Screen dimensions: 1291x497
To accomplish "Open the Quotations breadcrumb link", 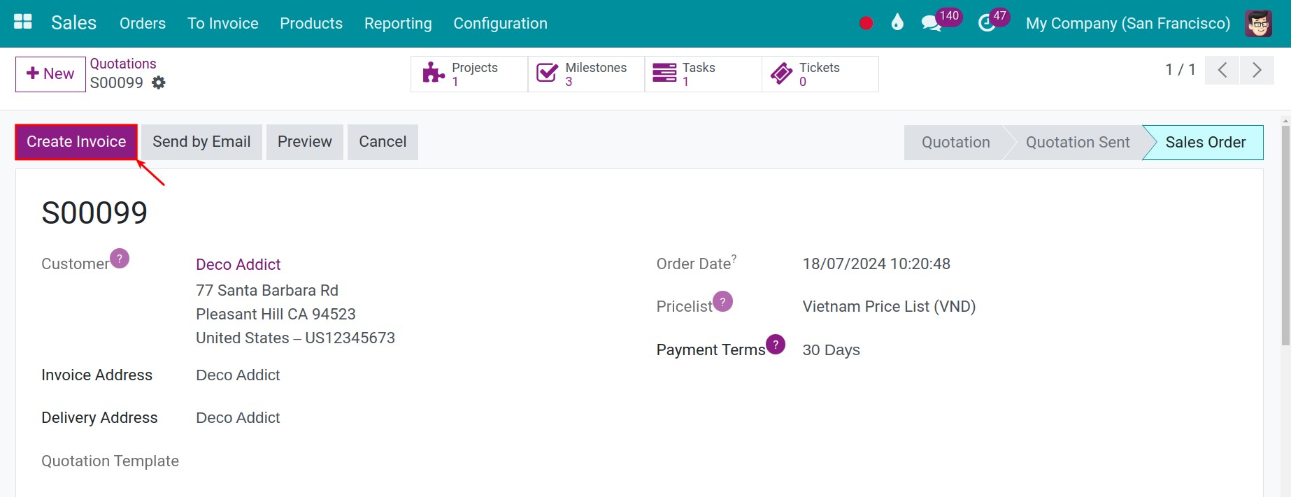I will pyautogui.click(x=123, y=64).
